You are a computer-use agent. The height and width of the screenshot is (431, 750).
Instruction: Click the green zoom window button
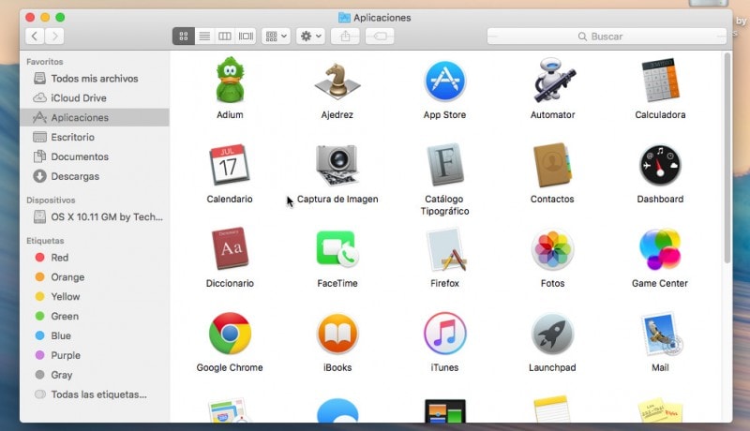coord(60,17)
